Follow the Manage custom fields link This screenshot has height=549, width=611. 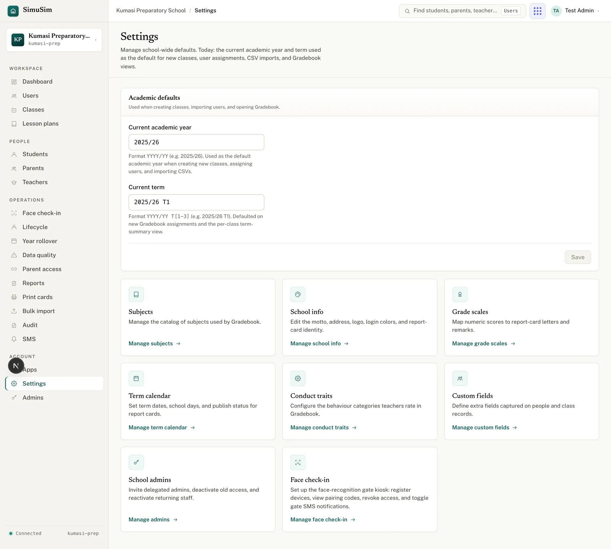pyautogui.click(x=485, y=428)
